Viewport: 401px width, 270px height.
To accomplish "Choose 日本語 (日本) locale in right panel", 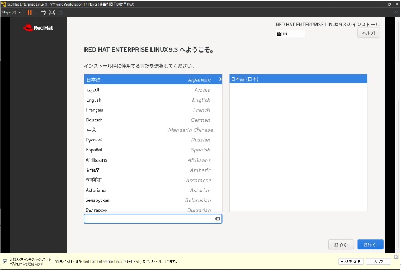I will point(298,79).
